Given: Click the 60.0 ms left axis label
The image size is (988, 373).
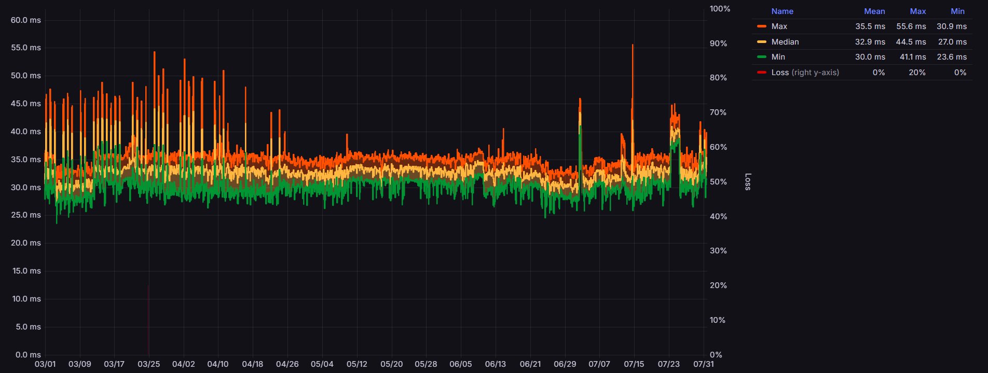Looking at the screenshot, I should click(26, 20).
